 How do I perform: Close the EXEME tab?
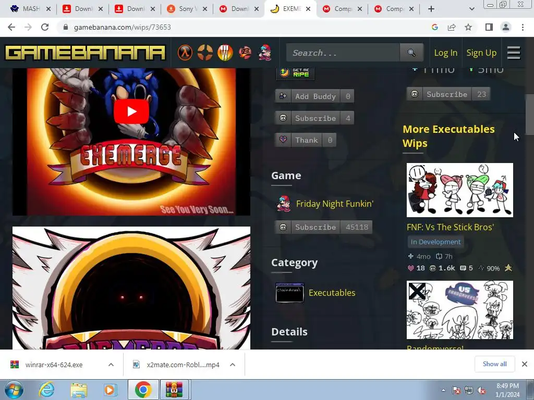308,9
